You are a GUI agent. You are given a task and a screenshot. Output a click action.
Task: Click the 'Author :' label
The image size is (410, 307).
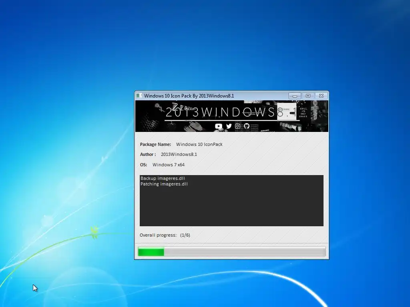click(x=148, y=154)
